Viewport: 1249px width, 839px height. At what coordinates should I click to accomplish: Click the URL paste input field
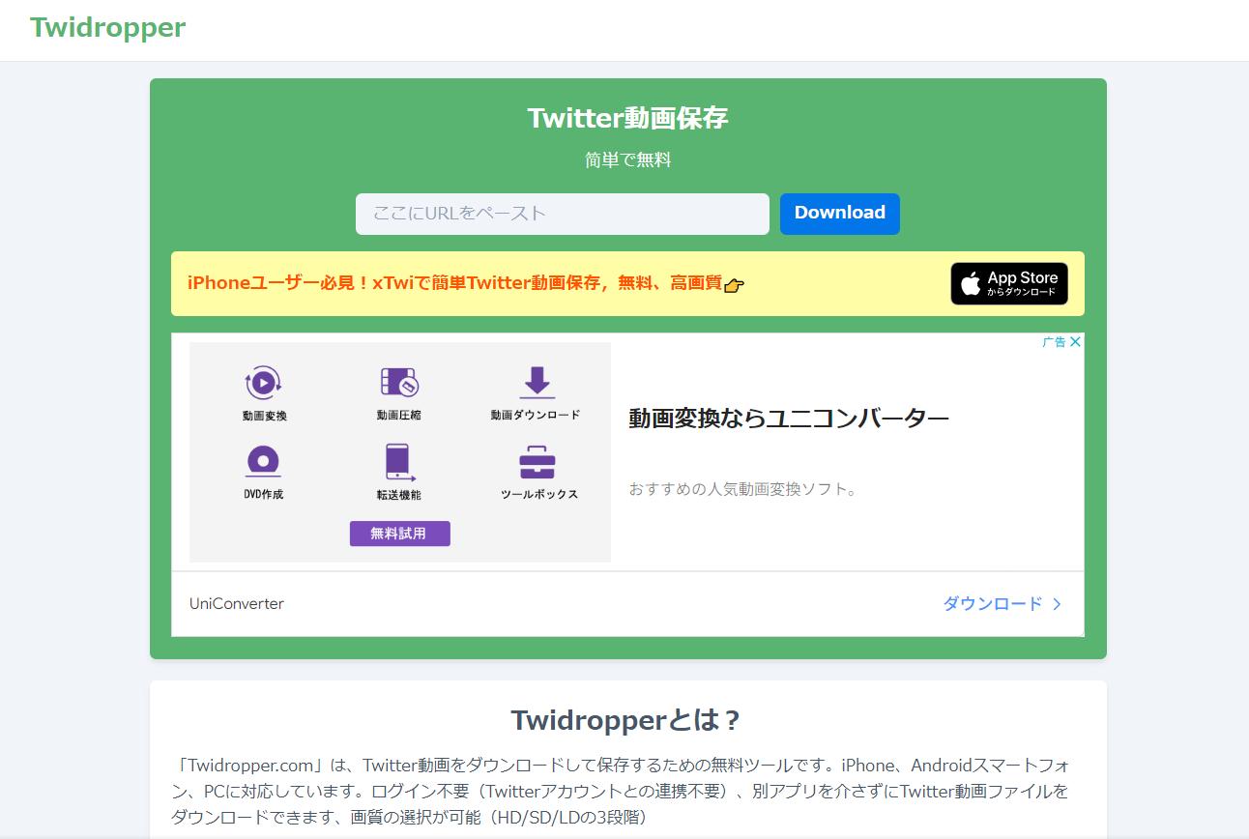[563, 214]
